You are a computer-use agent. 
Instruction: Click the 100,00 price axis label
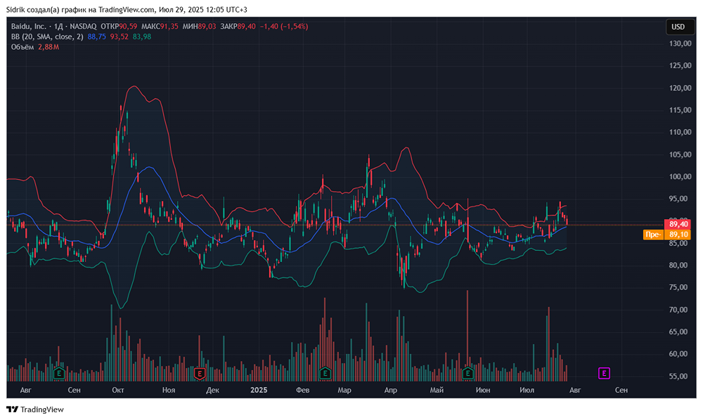(x=680, y=176)
